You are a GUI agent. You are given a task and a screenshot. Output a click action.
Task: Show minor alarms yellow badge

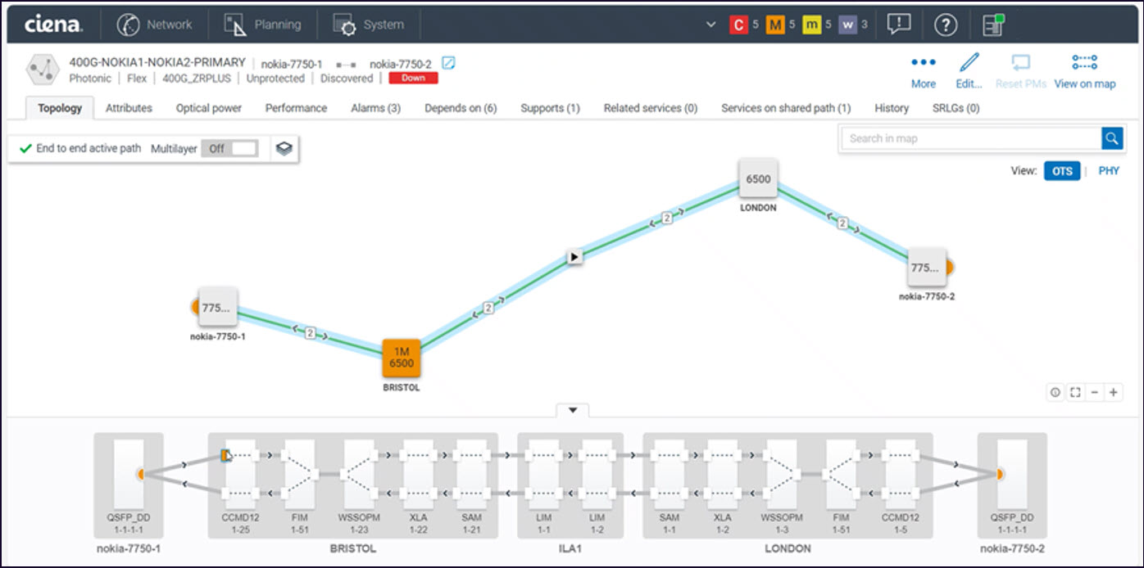[x=811, y=25]
